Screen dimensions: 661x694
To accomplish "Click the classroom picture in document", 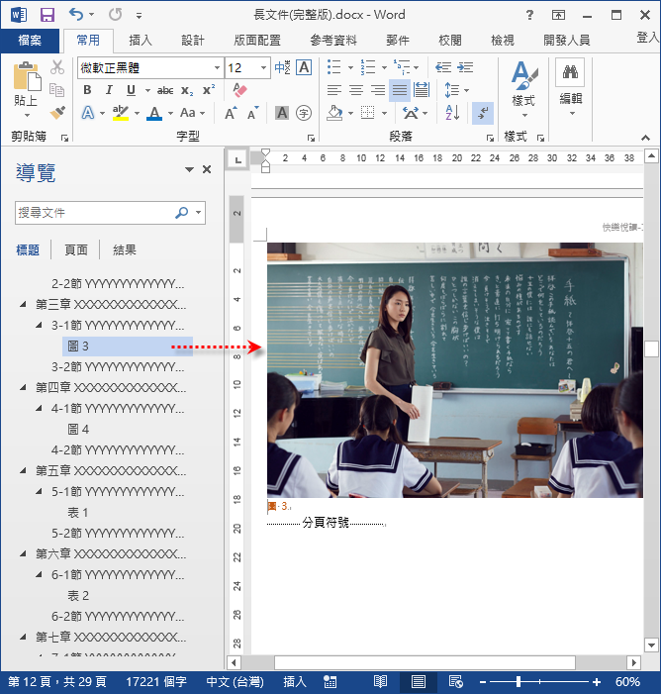I will click(x=454, y=370).
